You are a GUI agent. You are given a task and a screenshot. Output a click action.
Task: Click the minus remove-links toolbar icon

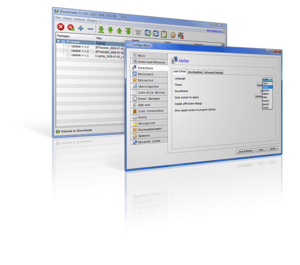pos(90,29)
